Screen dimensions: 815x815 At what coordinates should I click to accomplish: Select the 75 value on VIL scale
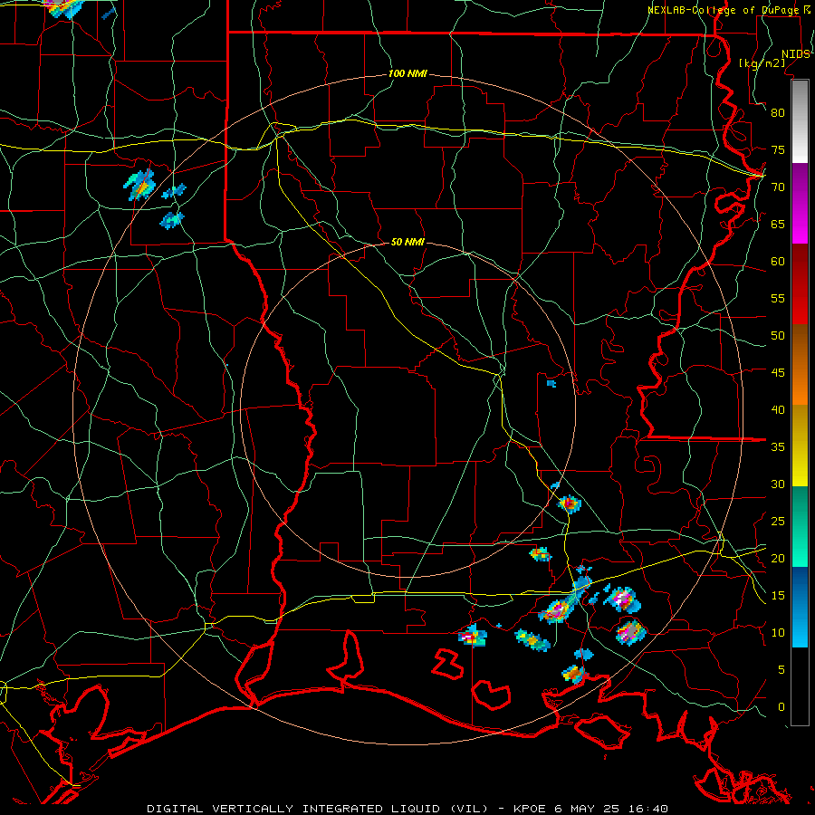pyautogui.click(x=778, y=149)
